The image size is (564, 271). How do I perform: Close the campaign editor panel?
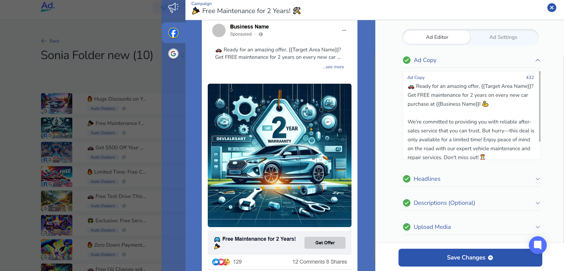[551, 8]
